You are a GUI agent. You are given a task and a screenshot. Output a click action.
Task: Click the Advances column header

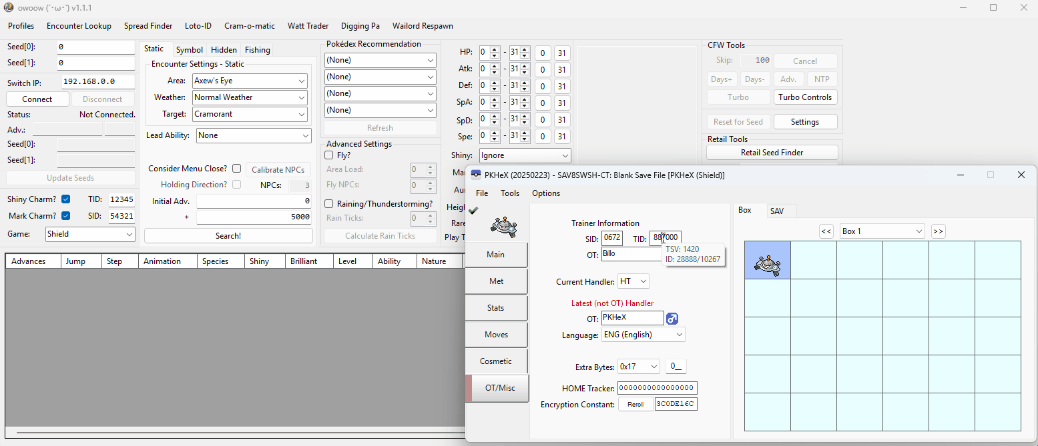coord(33,261)
